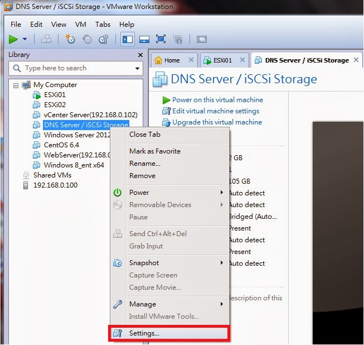Choose Remove in context menu
Viewport: 364px width, 345px height.
tap(142, 176)
